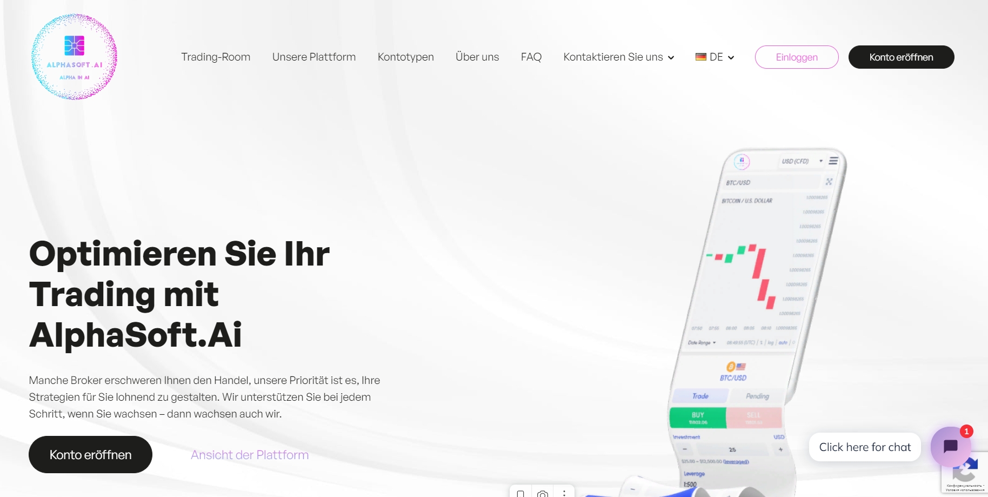The image size is (988, 497).
Task: Click the Ansicht der Plattform link
Action: 249,455
